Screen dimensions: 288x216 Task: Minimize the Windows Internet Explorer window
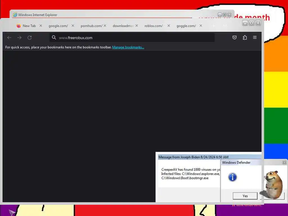click(x=220, y=15)
